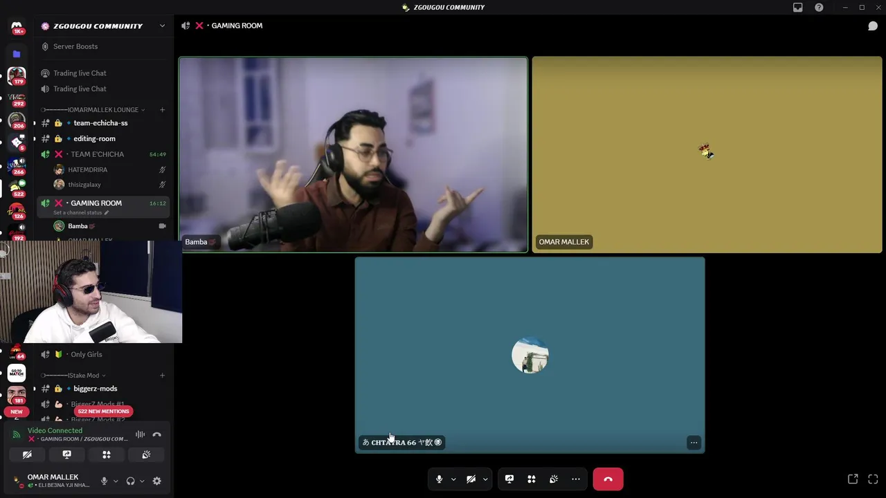Add channel to OMARMALLEK LOUNGE category
Viewport: 886px width, 498px height.
(162, 109)
